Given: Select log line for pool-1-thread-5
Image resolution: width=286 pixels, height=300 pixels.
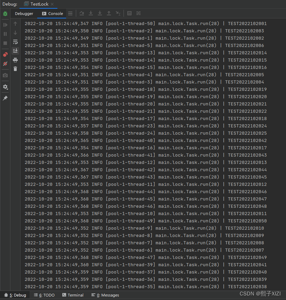Looking at the screenshot, I should pos(144,46).
